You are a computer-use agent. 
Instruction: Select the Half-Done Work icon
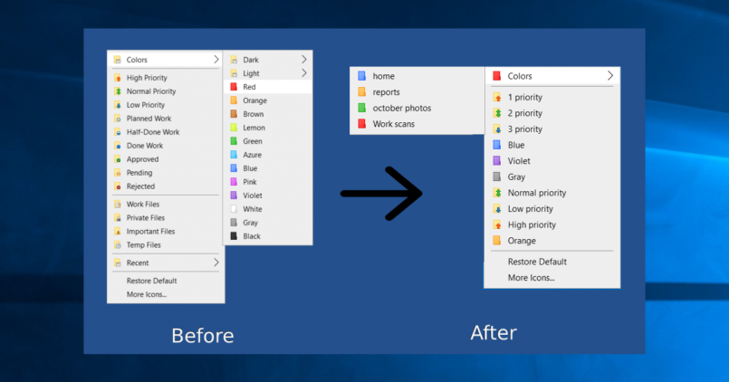coord(118,132)
